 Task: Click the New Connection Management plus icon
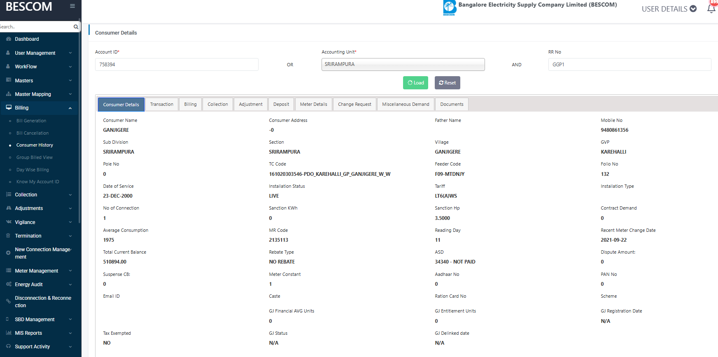(8, 253)
